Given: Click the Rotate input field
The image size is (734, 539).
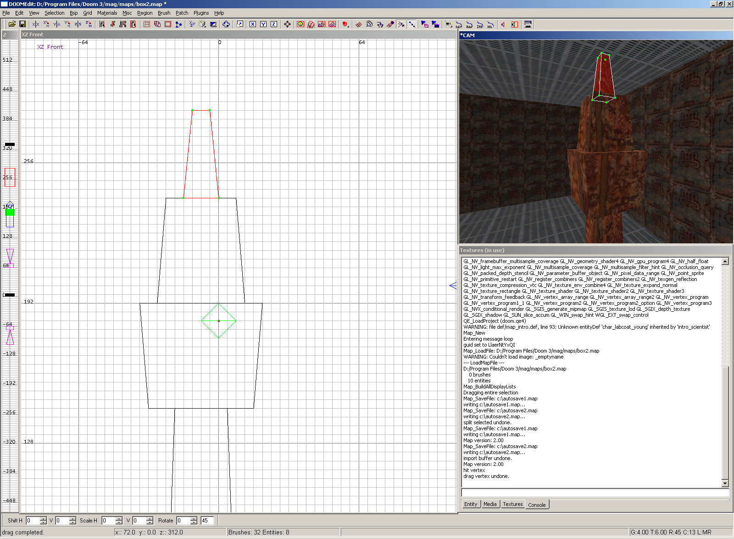Looking at the screenshot, I should coord(183,521).
